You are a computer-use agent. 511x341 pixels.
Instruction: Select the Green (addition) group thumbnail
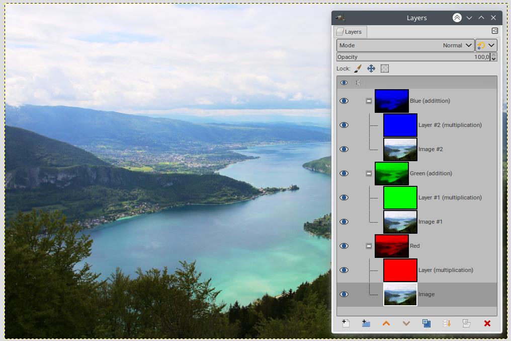point(392,173)
